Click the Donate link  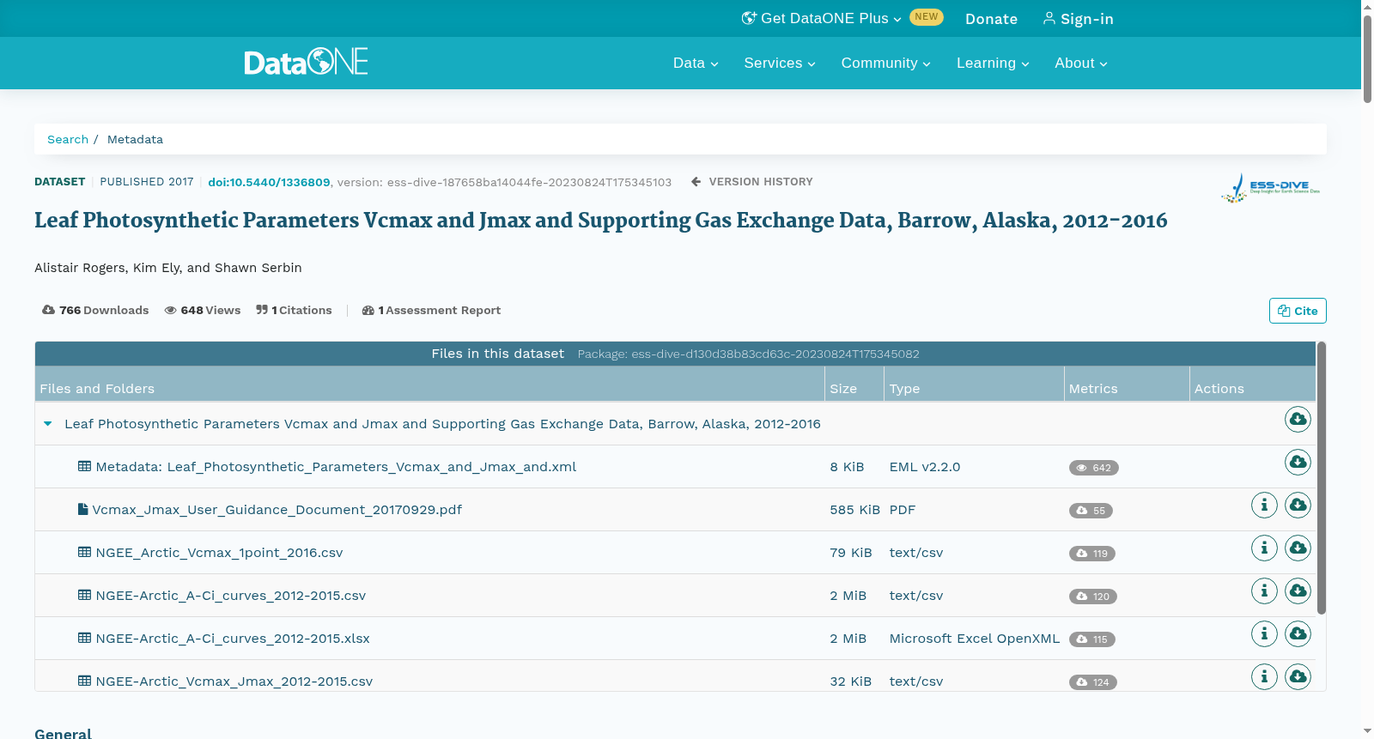pyautogui.click(x=991, y=19)
